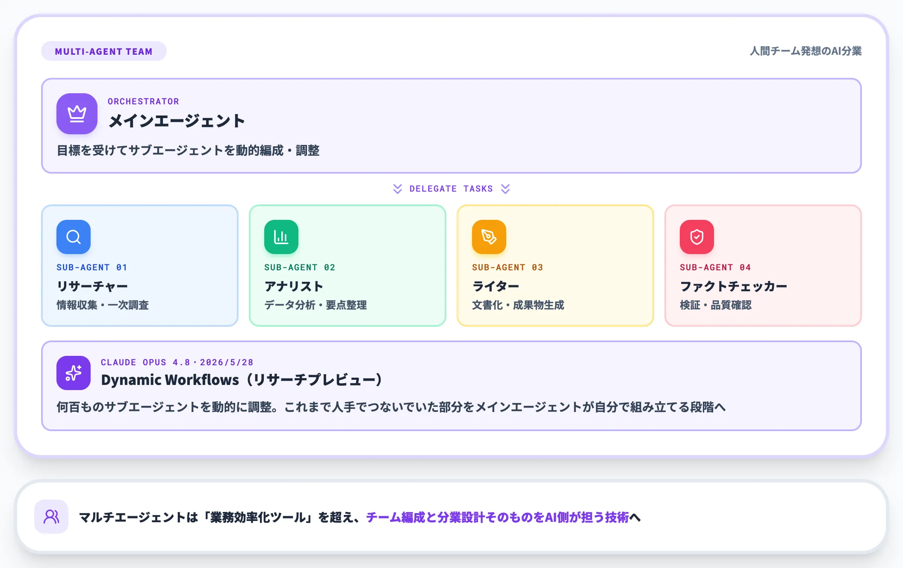Click the chevron left of DELEGATE TASKS
903x568 pixels.
tap(398, 189)
